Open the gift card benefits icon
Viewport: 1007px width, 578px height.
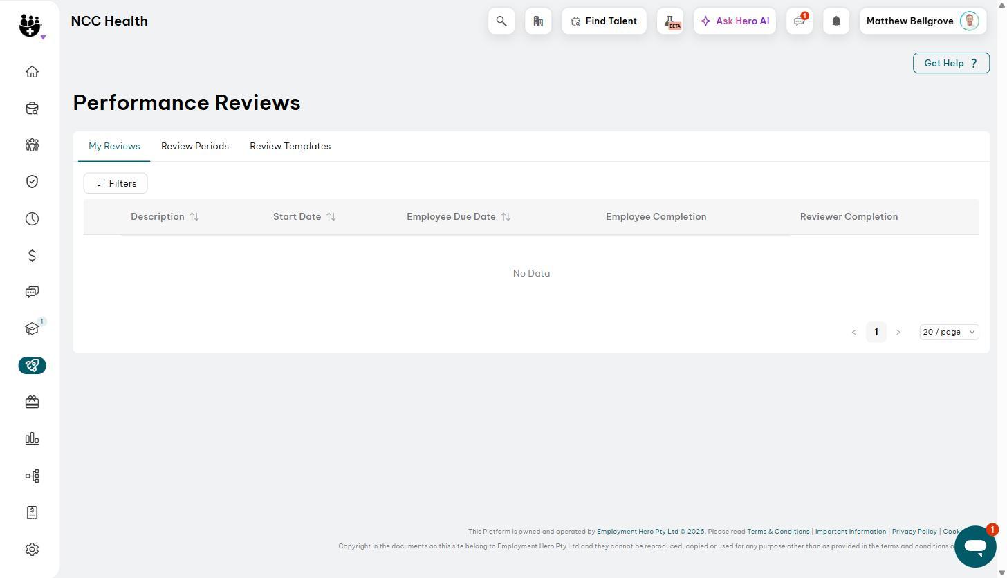32,402
